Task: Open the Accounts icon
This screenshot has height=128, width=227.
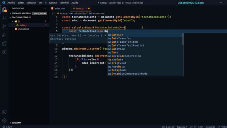Action: tap(4, 112)
